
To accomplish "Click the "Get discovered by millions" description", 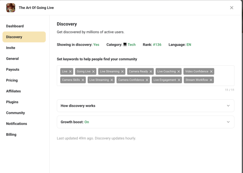I will tap(90, 32).
